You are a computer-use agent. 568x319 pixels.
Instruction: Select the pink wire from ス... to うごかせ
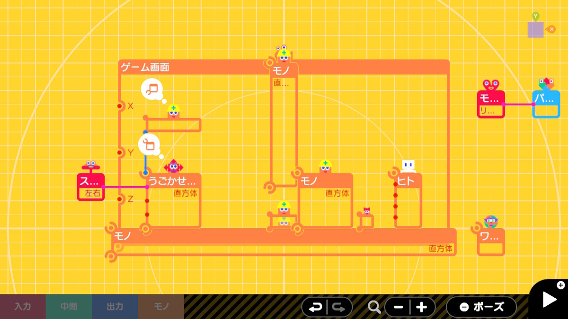(x=126, y=187)
